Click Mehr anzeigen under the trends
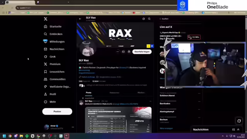 pyautogui.click(x=166, y=128)
